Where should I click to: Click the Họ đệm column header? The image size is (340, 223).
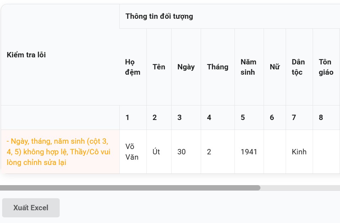click(133, 67)
